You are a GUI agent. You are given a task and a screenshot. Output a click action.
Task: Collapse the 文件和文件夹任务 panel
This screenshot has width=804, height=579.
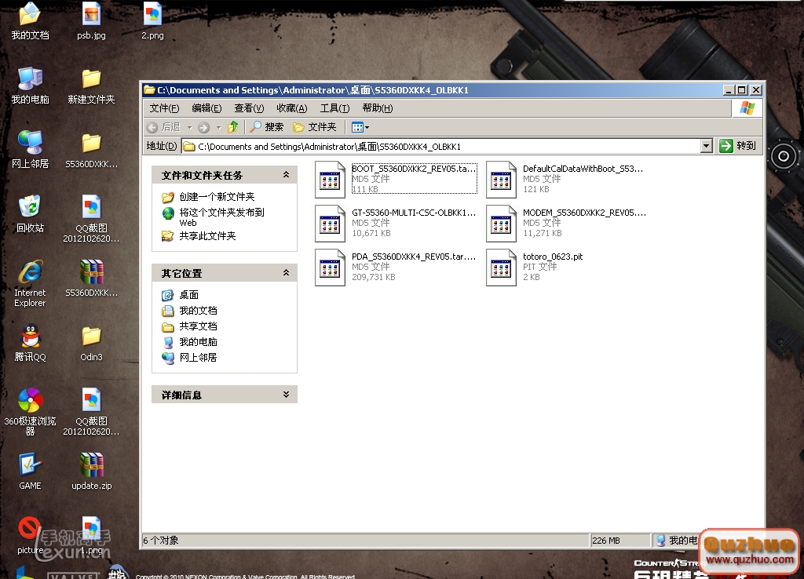click(x=286, y=175)
